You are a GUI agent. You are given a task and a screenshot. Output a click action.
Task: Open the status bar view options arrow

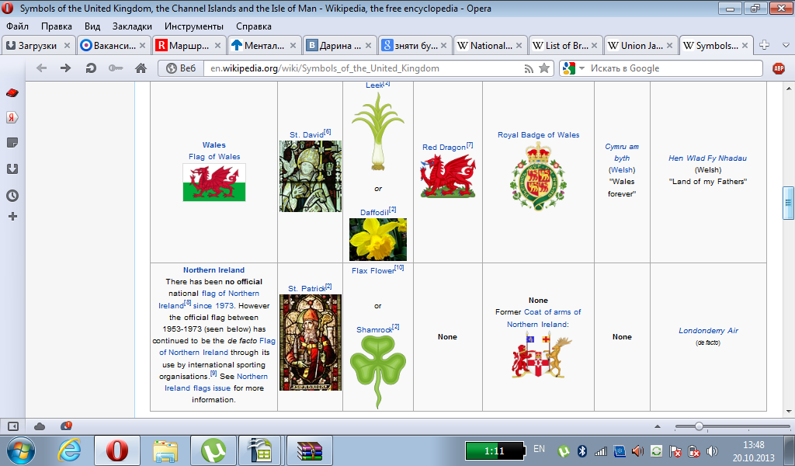tap(658, 426)
